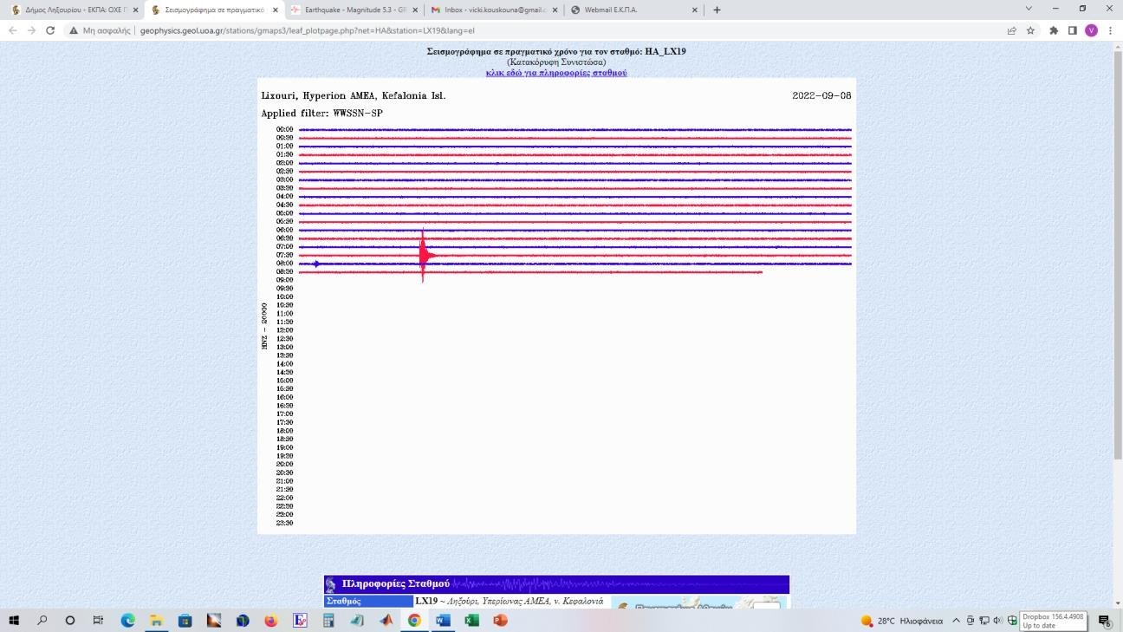
Task: Bookmark this page with the star icon
Action: (1030, 30)
